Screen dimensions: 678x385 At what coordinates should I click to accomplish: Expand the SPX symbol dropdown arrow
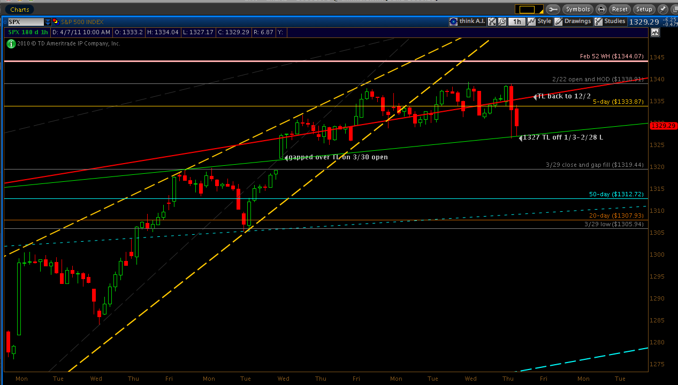[48, 22]
